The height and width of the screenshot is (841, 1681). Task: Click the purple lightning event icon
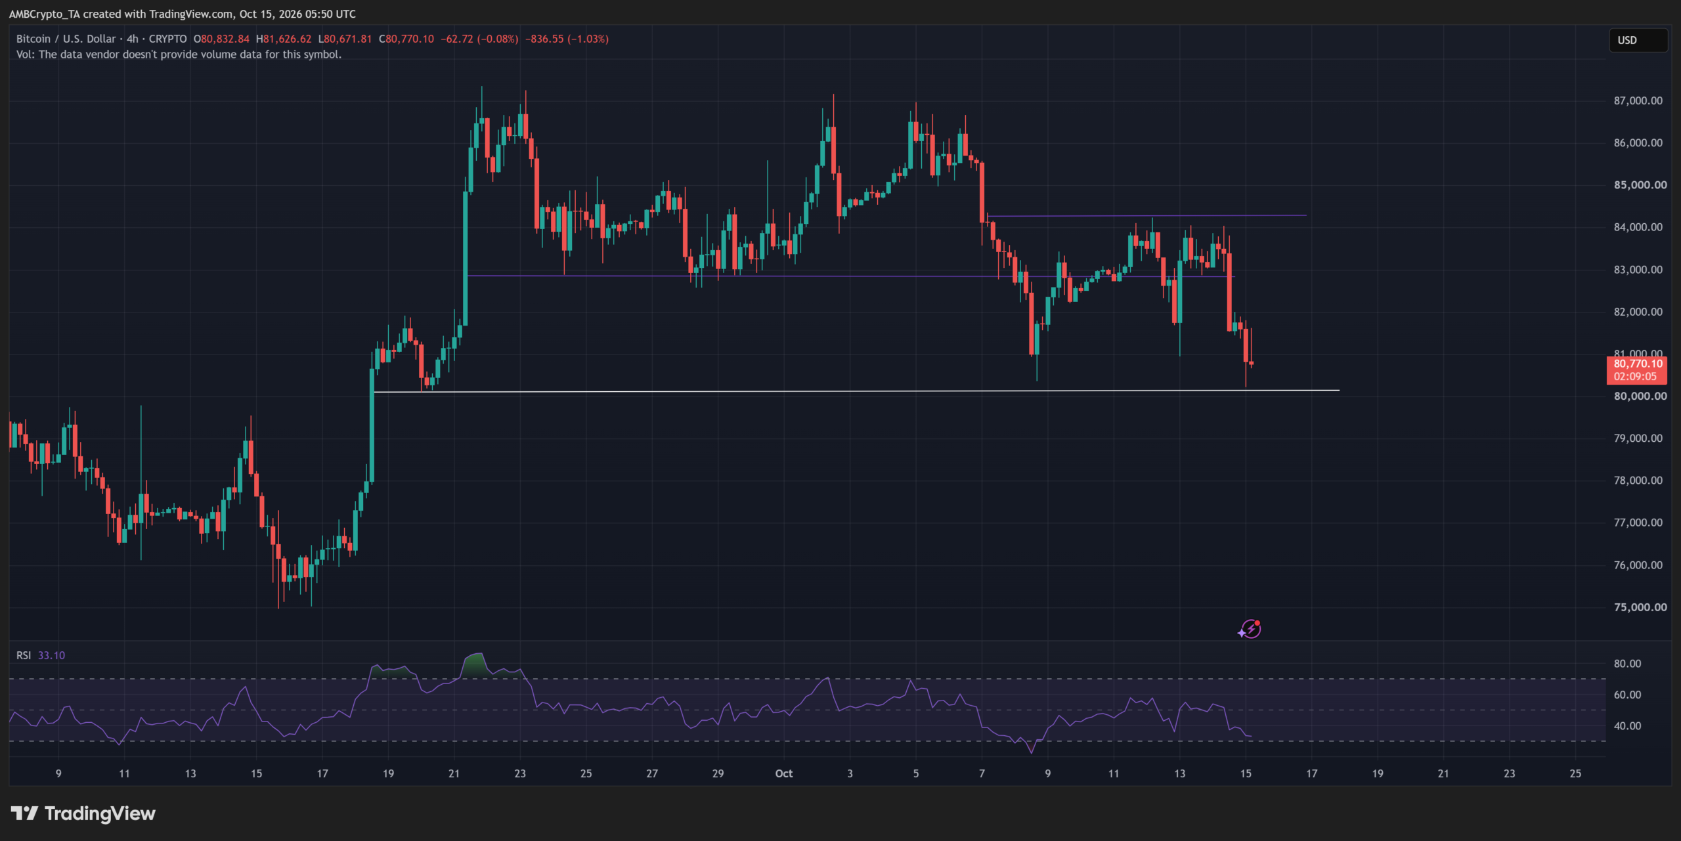[x=1250, y=629]
